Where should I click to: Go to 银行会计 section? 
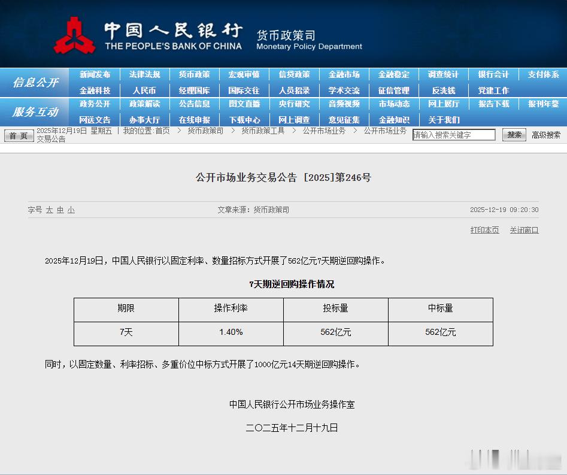click(493, 74)
